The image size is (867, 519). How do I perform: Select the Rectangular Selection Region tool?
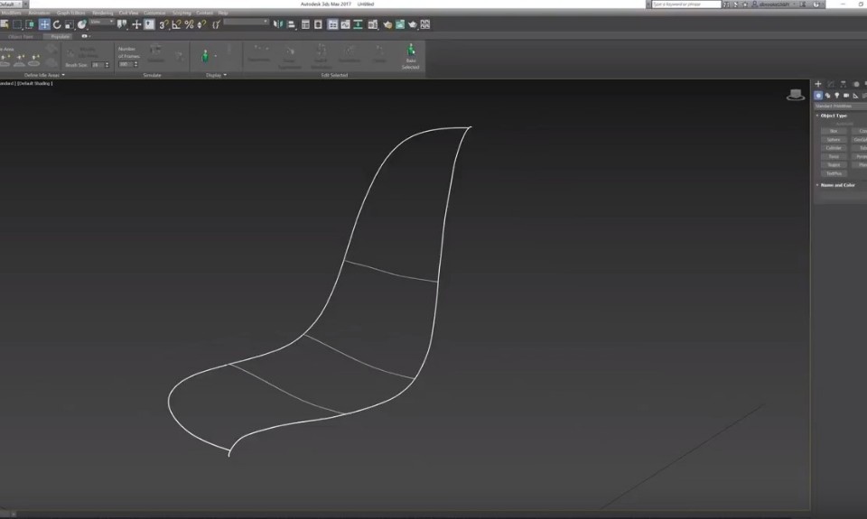[x=17, y=24]
